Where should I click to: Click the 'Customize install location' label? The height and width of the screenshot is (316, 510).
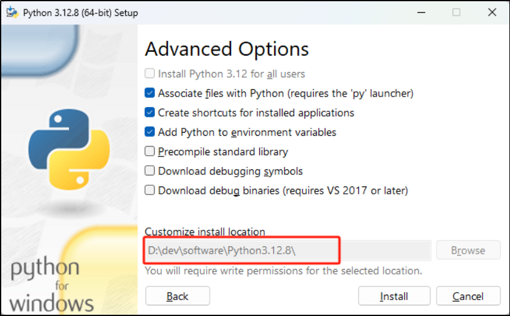205,232
